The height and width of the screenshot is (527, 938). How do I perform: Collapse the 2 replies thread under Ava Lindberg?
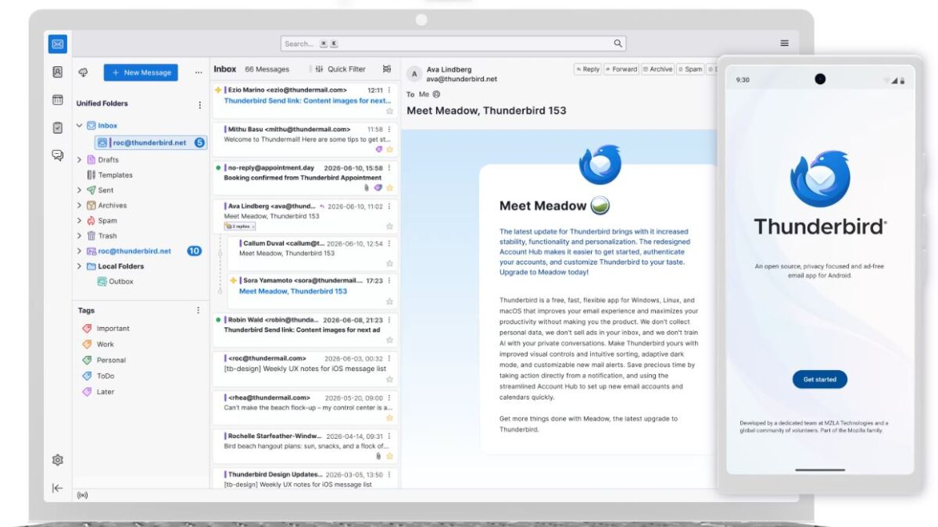(x=239, y=226)
